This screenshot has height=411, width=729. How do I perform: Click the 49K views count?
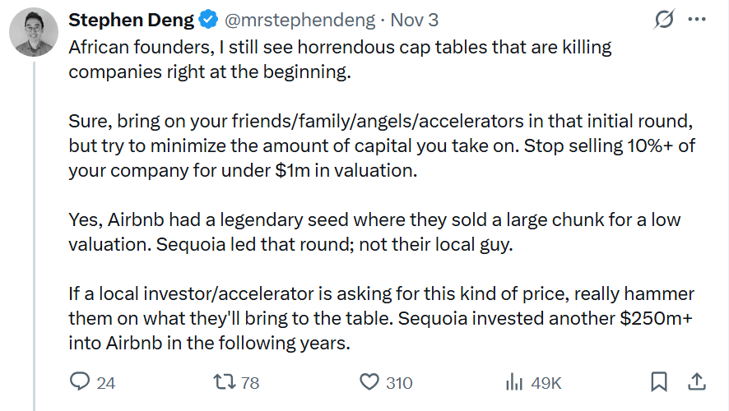tap(546, 383)
